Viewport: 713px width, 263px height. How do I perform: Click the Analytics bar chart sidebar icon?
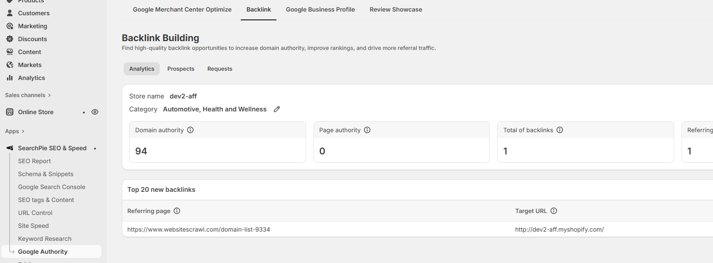[x=10, y=78]
